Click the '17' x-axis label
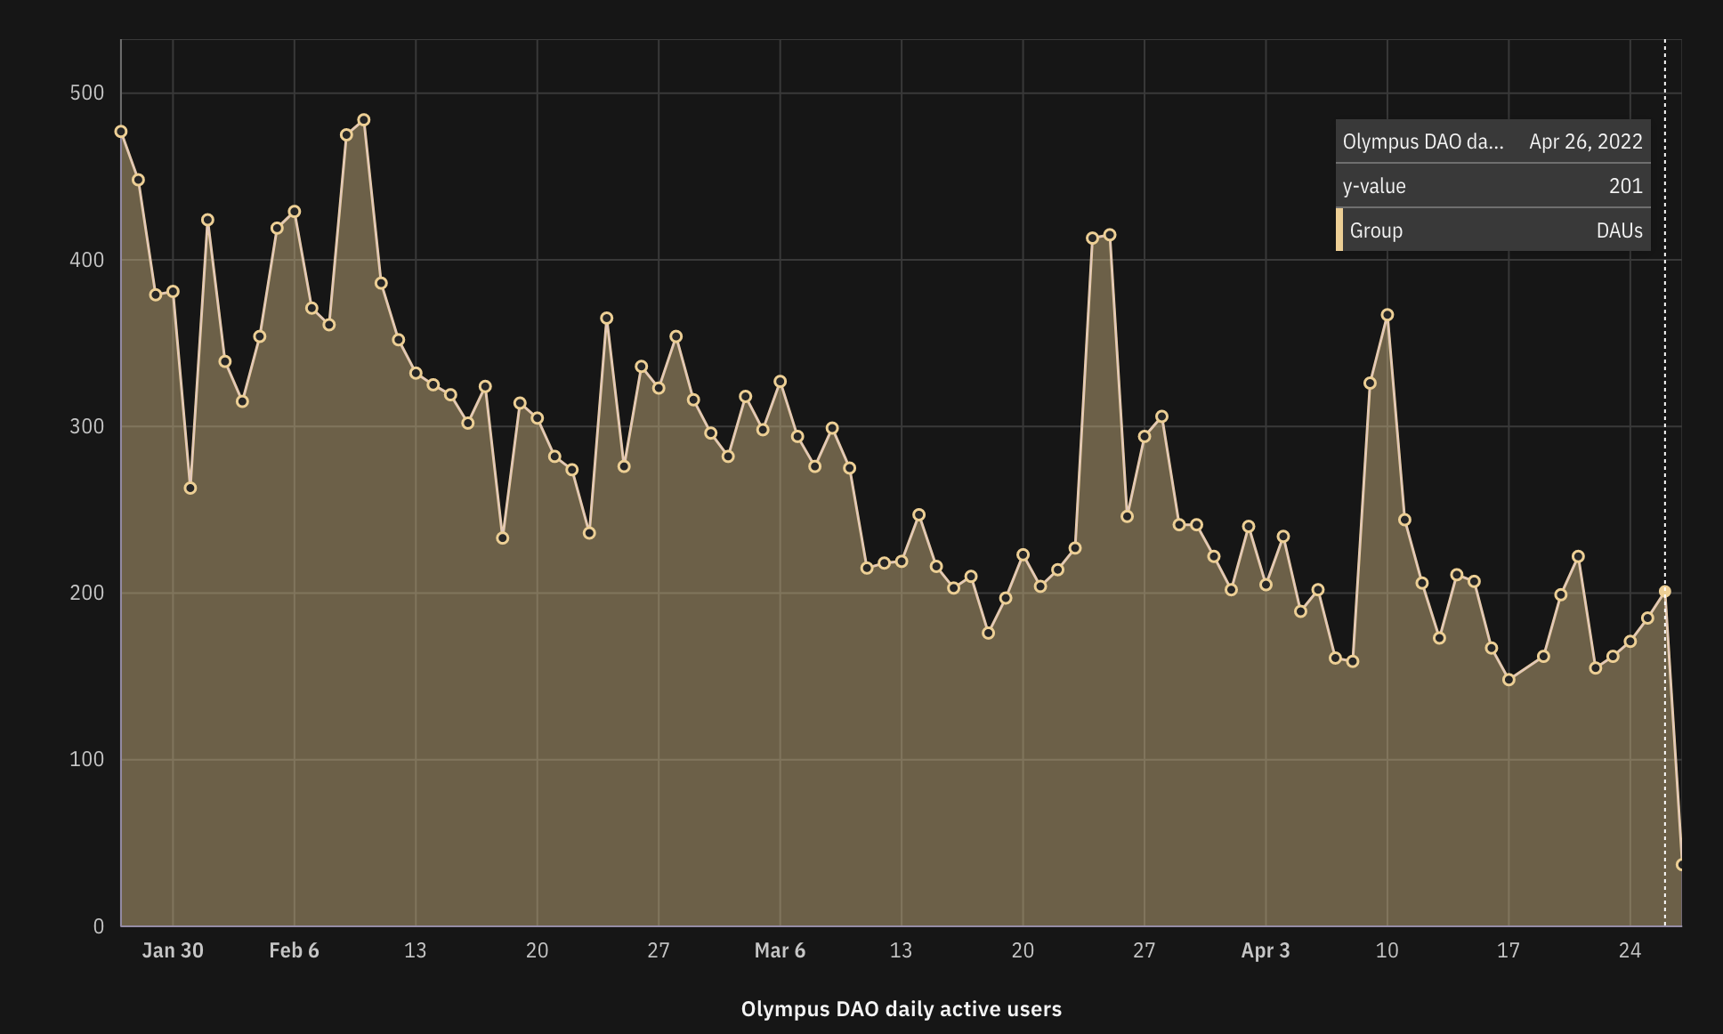This screenshot has height=1034, width=1723. coord(1508,950)
